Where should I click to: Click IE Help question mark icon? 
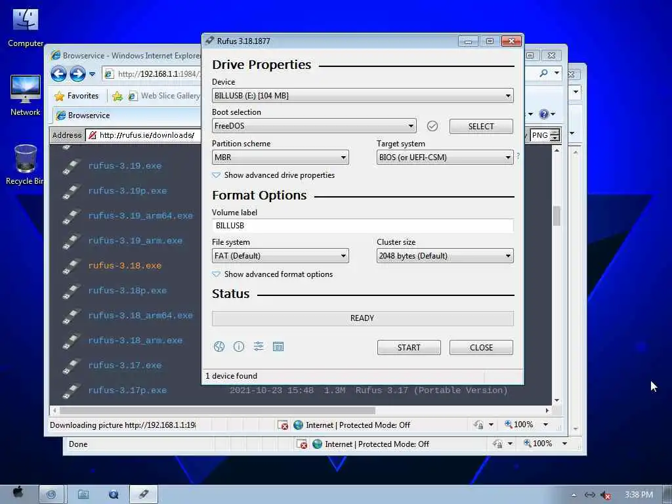(x=544, y=114)
